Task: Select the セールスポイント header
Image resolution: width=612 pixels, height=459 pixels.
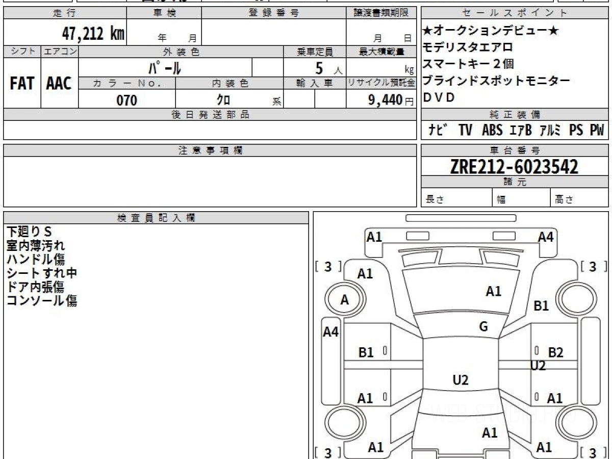Action: point(514,13)
